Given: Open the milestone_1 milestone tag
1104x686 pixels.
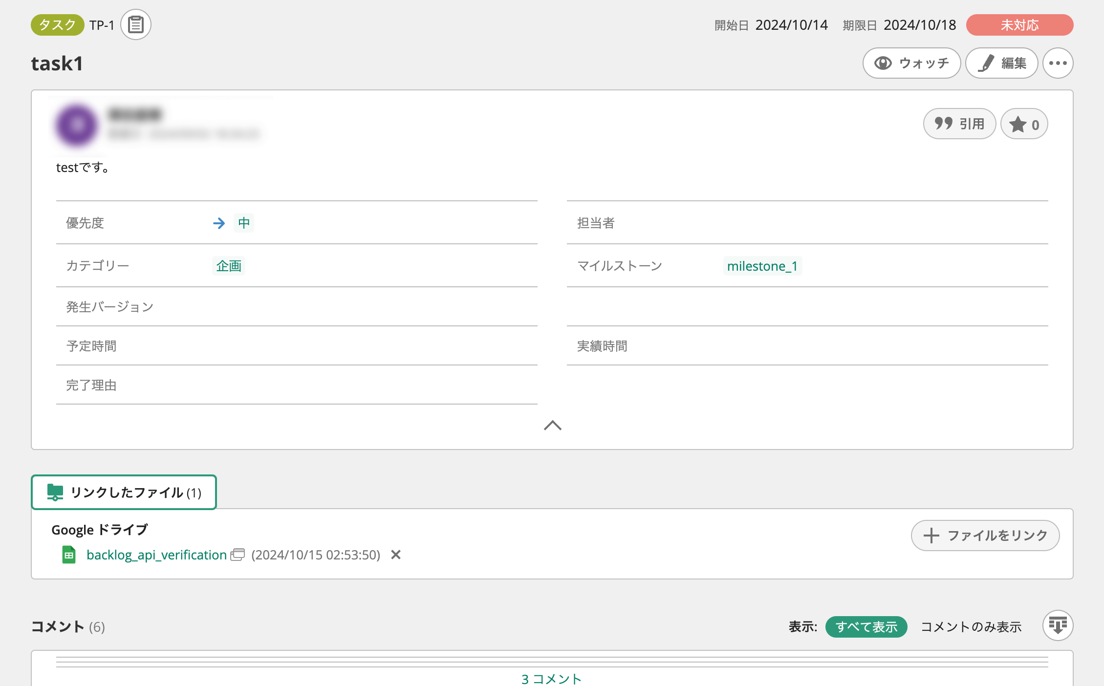Looking at the screenshot, I should (x=762, y=266).
